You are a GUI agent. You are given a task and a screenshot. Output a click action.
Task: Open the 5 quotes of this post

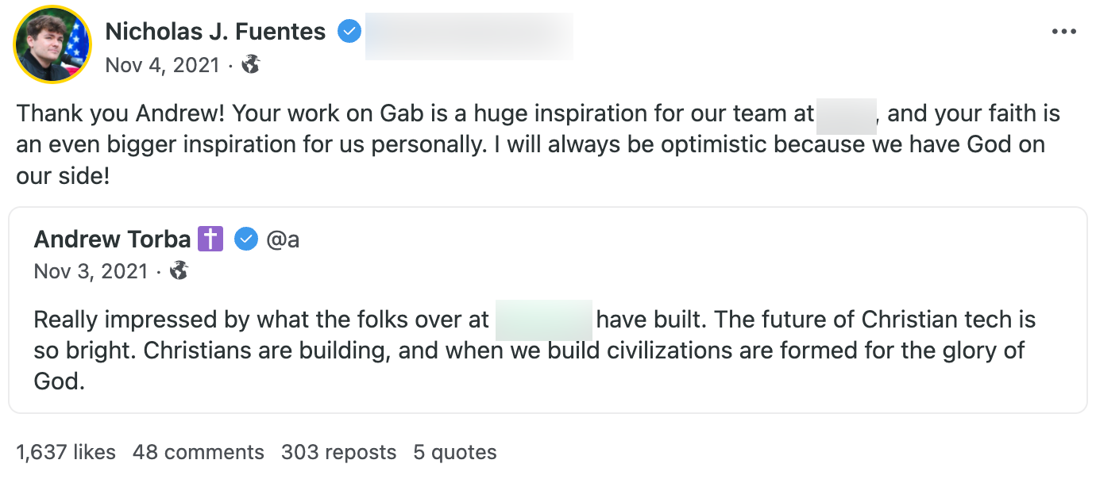pos(453,452)
